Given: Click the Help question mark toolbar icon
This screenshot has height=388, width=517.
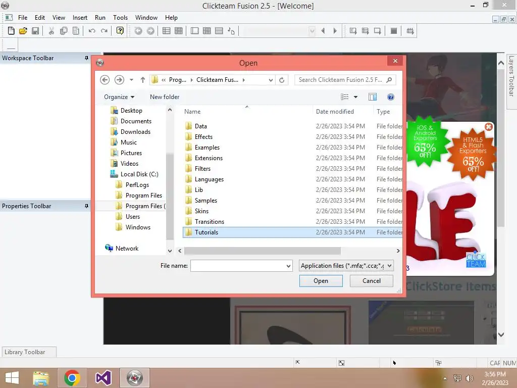Looking at the screenshot, I should coord(120,31).
